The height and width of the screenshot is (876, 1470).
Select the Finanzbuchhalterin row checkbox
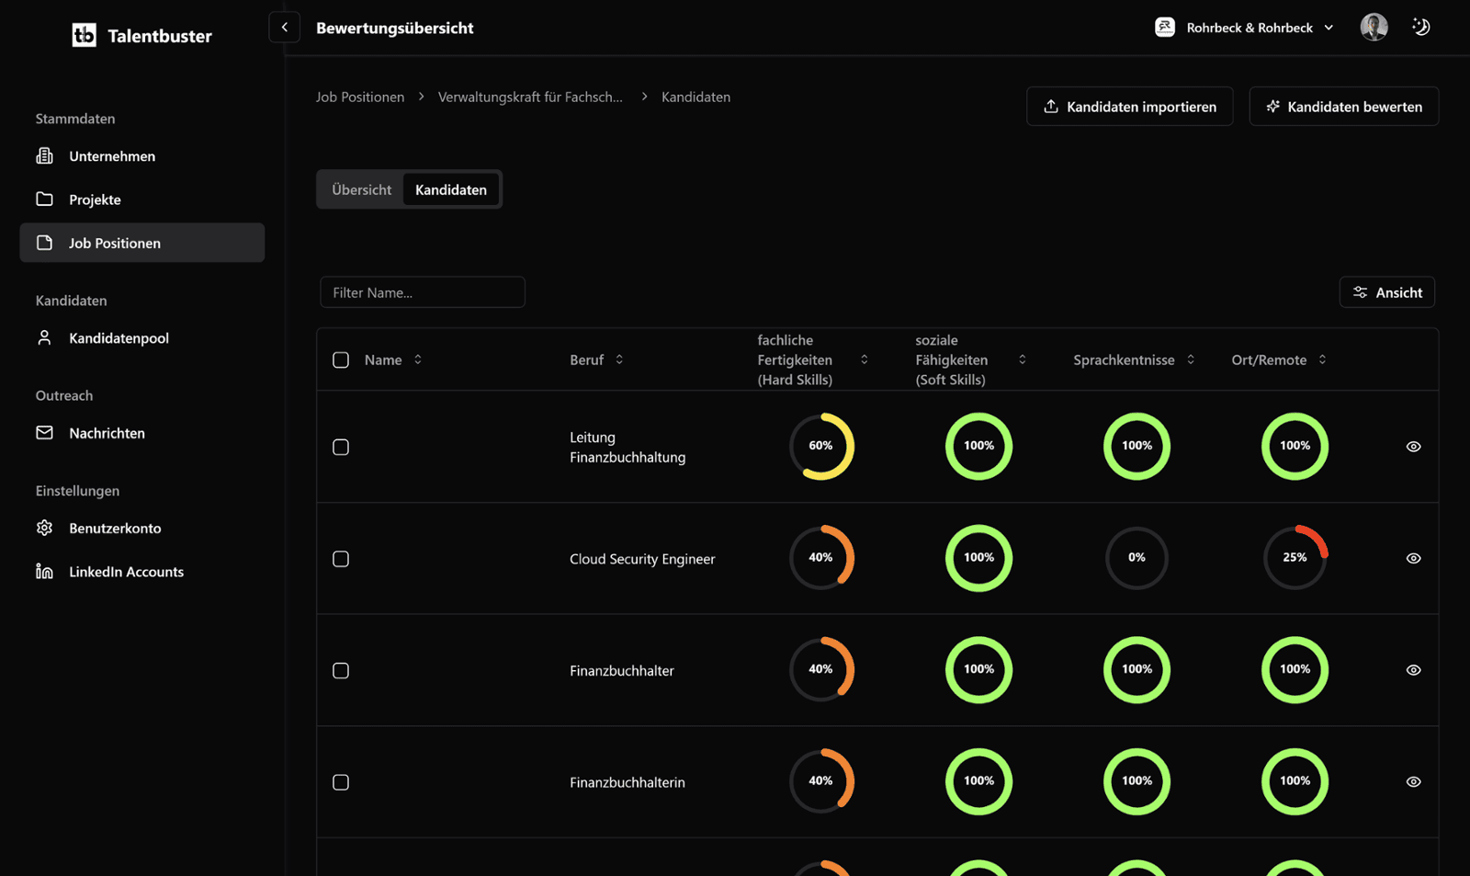coord(341,782)
